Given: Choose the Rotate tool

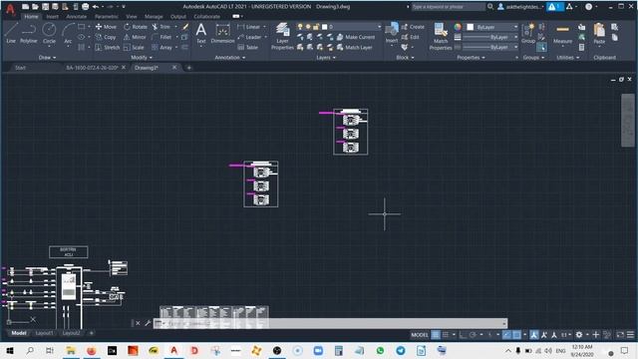Looking at the screenshot, I should coord(136,27).
